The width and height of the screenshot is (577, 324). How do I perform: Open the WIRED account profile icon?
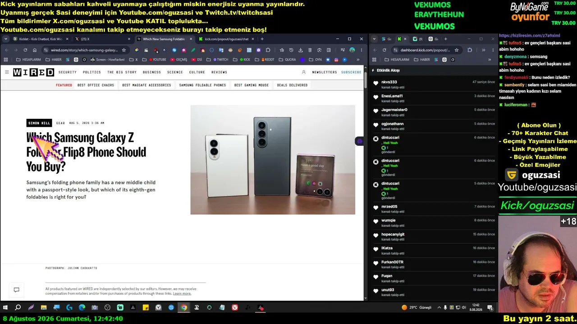pos(304,72)
